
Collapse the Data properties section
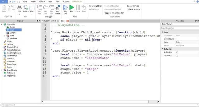coord(162,32)
